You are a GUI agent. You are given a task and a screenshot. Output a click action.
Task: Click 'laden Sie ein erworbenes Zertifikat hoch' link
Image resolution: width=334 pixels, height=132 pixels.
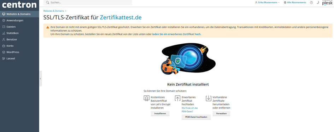pos(176,34)
